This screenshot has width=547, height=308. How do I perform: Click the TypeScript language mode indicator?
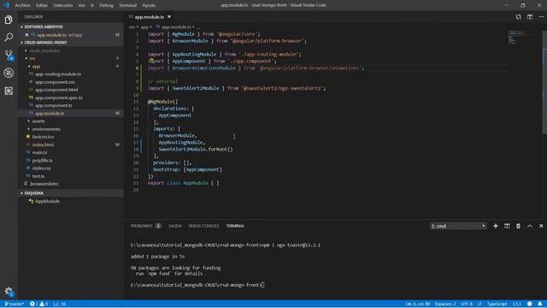(x=497, y=304)
